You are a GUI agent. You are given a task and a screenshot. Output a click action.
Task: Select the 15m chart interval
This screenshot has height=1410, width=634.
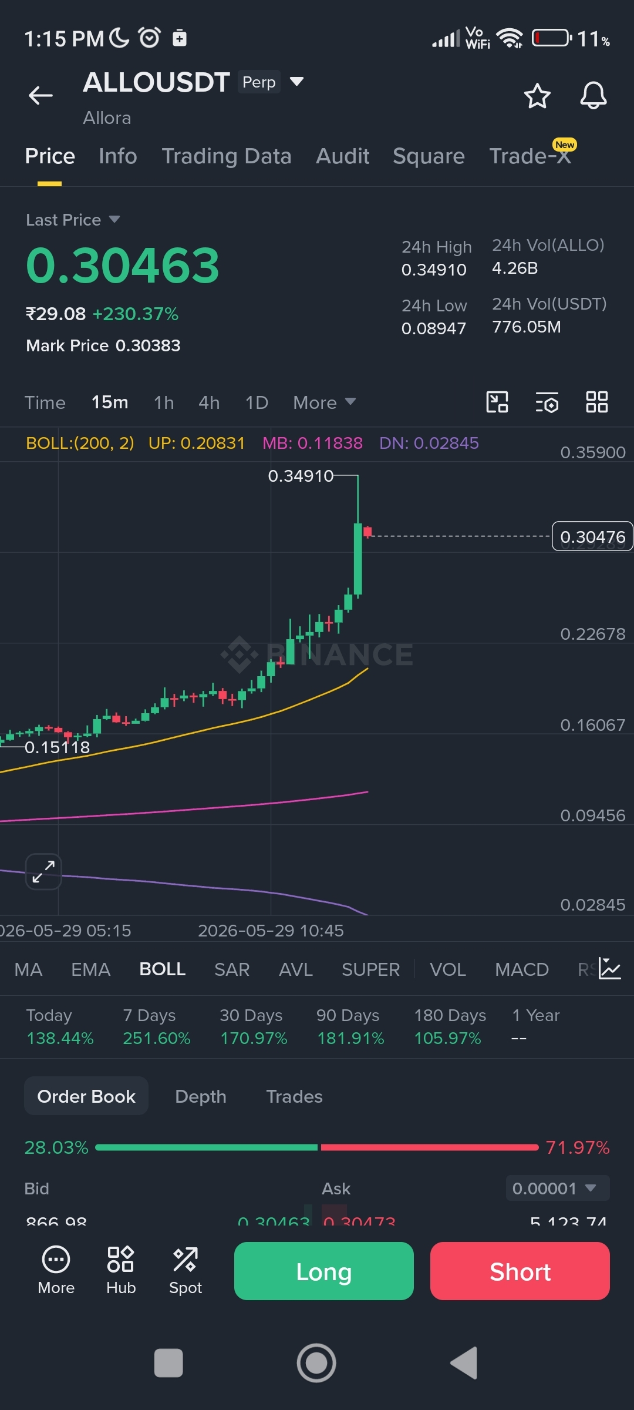(x=110, y=402)
